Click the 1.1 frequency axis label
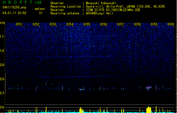This screenshot has height=113, width=177. click(3, 37)
